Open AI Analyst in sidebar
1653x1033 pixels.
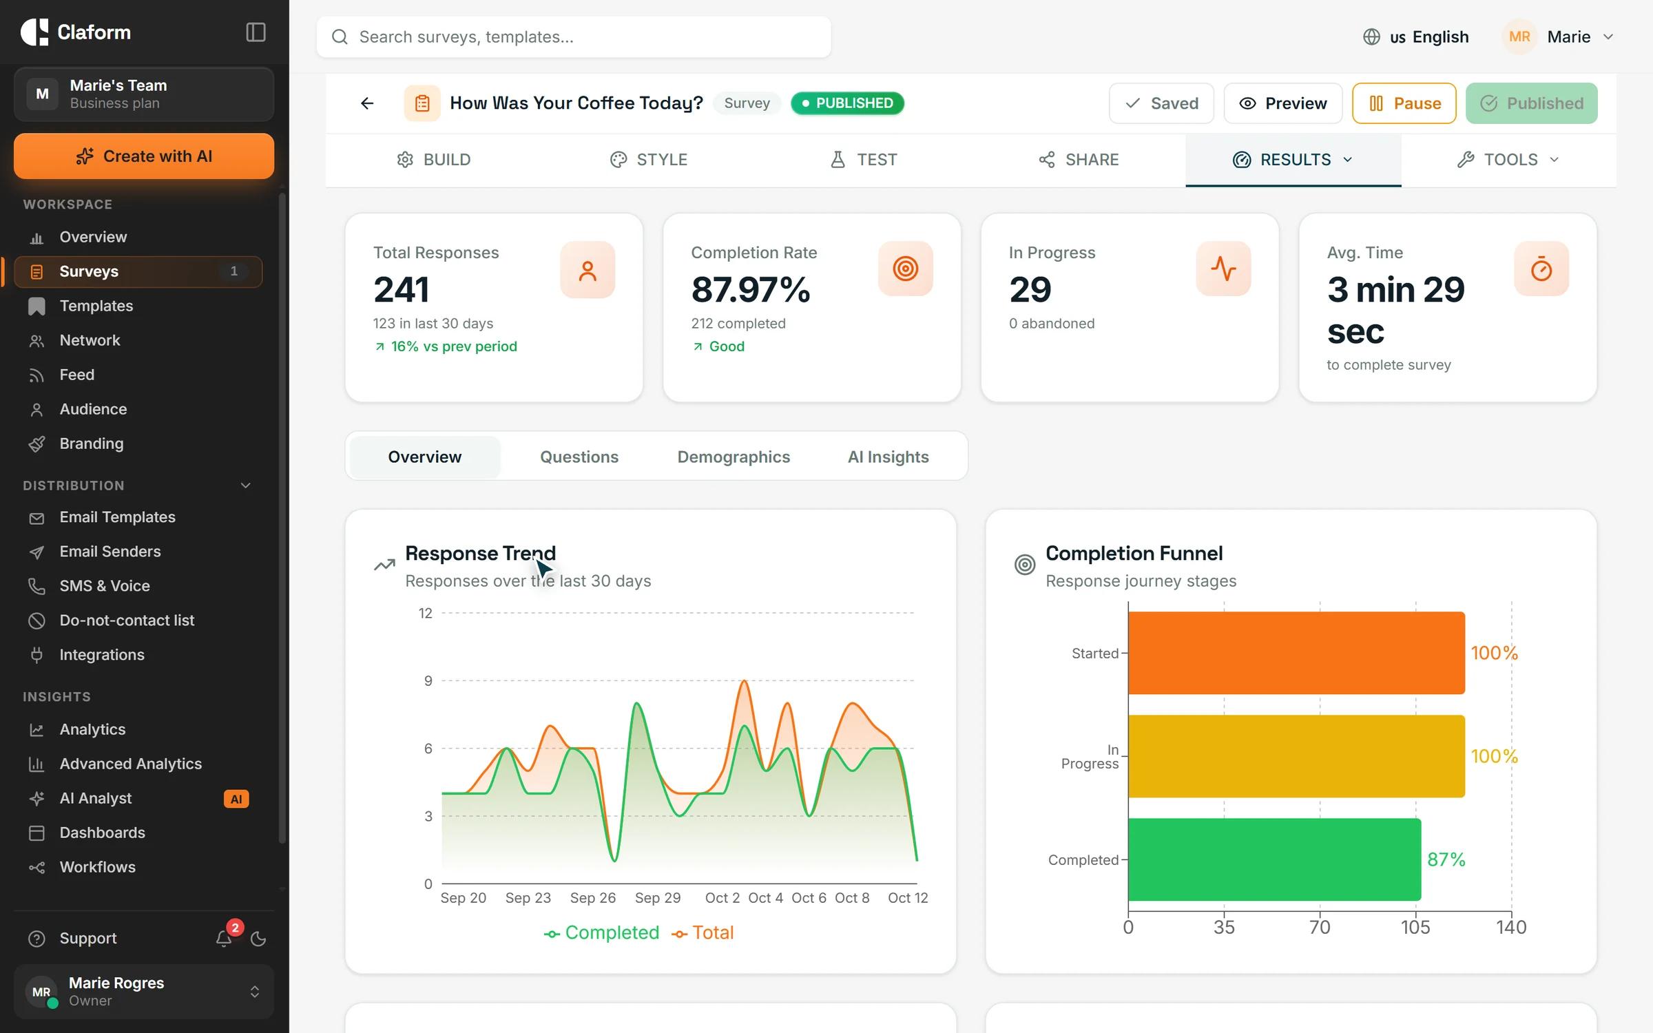pos(138,798)
